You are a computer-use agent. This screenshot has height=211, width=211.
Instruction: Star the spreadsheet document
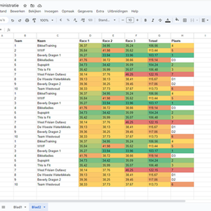[25, 6]
